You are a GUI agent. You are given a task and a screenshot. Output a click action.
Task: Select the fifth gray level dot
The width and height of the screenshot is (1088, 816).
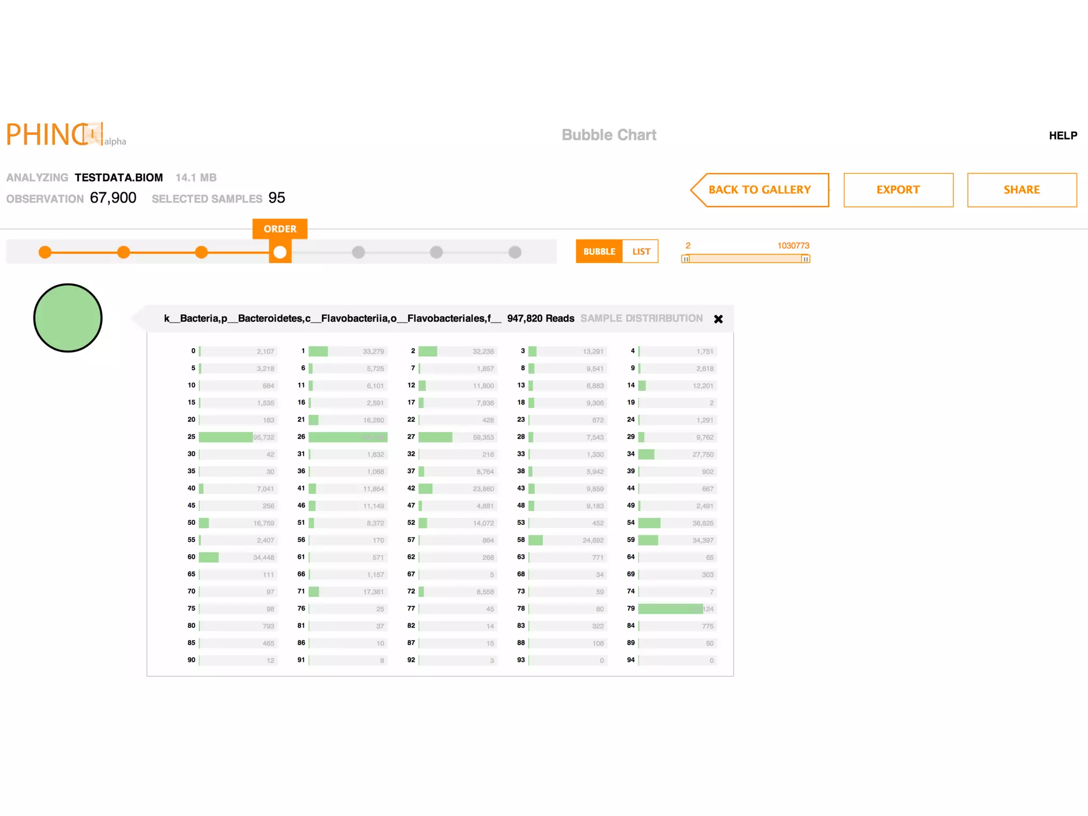359,252
